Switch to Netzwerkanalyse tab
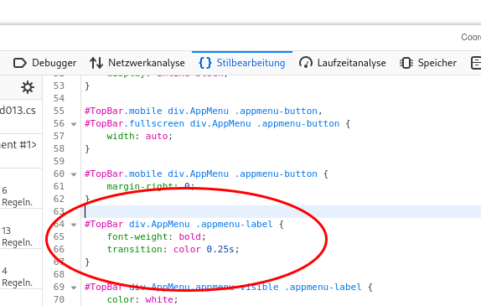Screen dimensions: 481x306 tap(137, 63)
